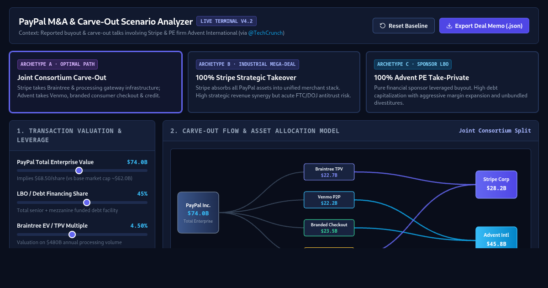The image size is (548, 288).
Task: Click the Braintree TPV node
Action: [x=329, y=172]
